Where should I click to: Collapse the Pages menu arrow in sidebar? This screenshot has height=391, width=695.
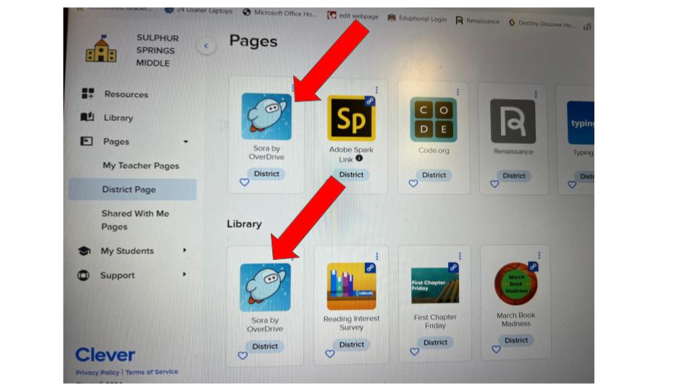[x=186, y=141]
